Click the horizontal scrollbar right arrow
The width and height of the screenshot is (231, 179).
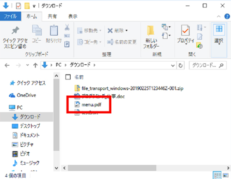(228, 168)
